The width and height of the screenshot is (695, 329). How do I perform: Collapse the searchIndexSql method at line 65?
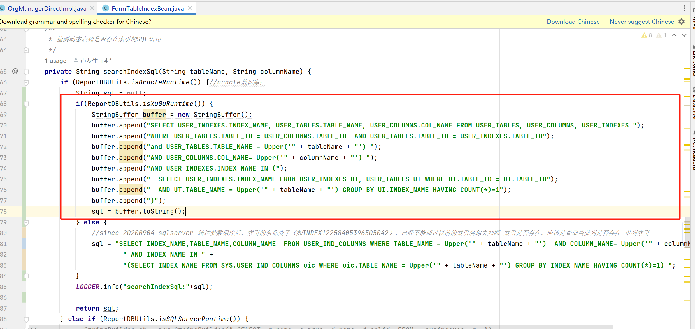point(26,72)
